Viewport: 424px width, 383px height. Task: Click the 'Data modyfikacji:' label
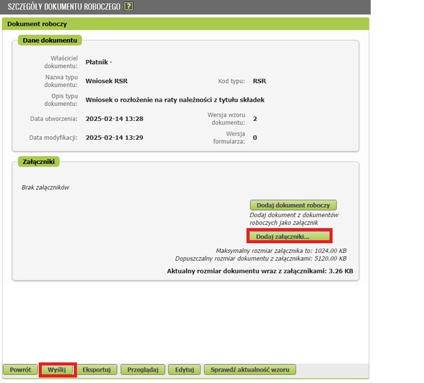(53, 138)
